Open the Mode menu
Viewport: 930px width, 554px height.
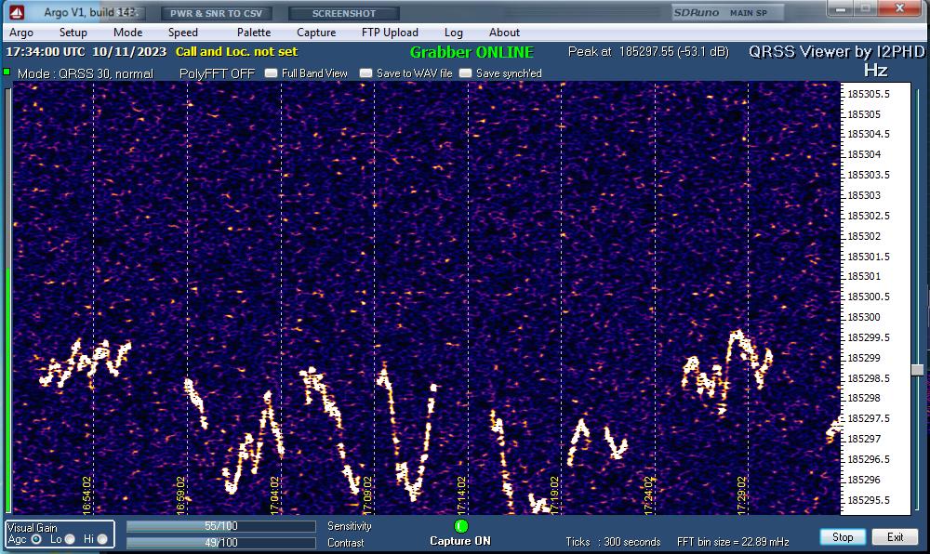[x=128, y=33]
